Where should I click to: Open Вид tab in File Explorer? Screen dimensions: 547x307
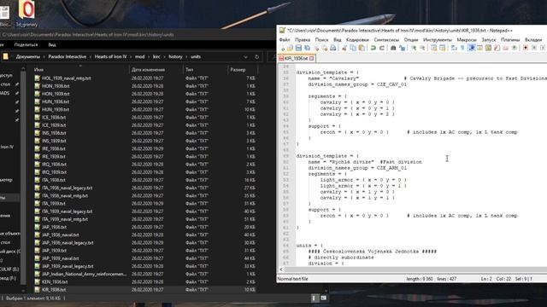click(x=52, y=45)
